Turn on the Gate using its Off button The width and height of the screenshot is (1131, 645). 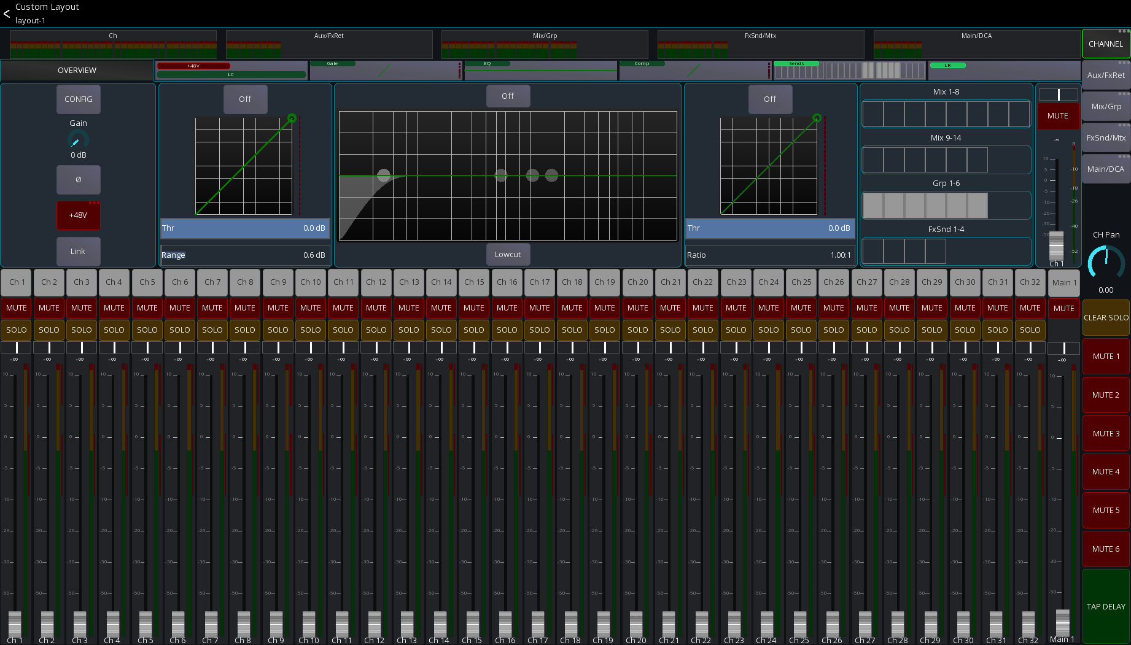[x=245, y=99]
